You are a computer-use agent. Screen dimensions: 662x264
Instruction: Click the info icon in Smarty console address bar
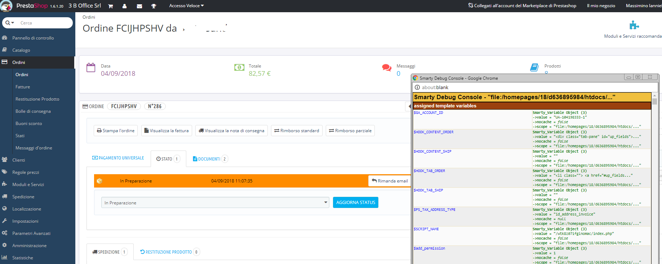[417, 87]
